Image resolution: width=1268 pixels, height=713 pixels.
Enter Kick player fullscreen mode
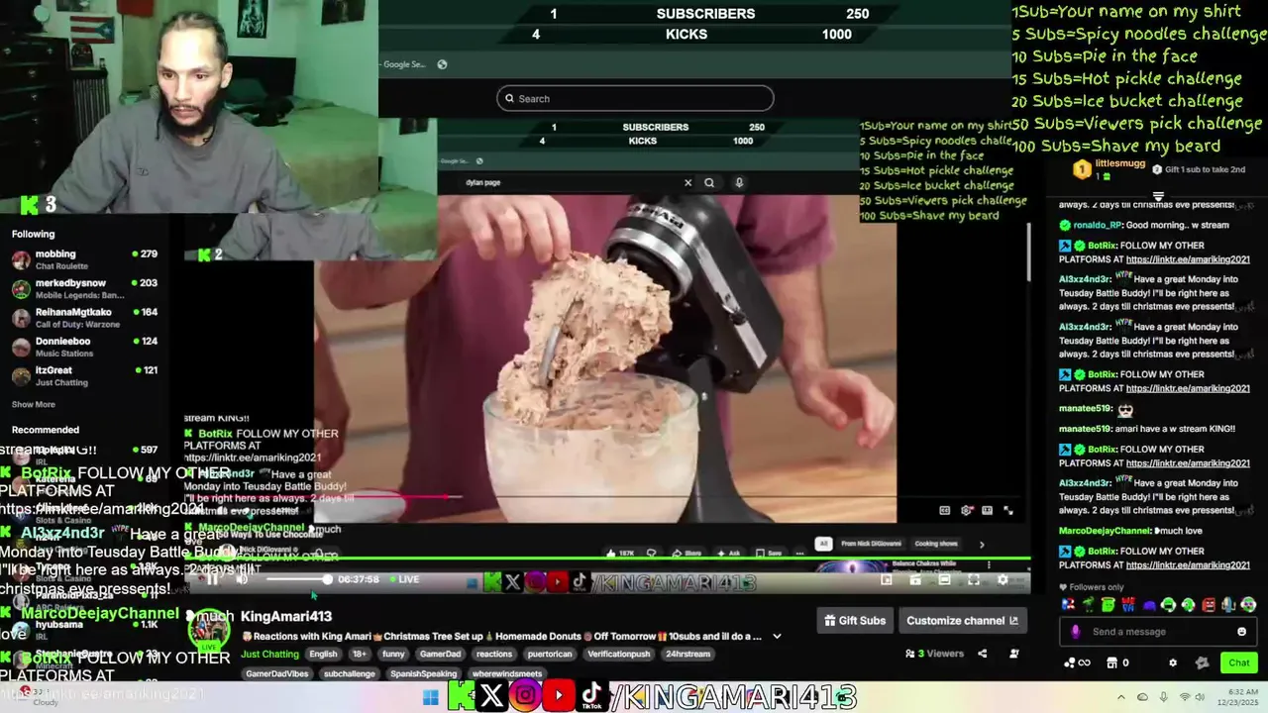[974, 580]
